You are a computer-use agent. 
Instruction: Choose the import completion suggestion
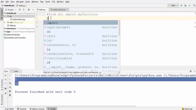pyautogui.click(x=81, y=23)
